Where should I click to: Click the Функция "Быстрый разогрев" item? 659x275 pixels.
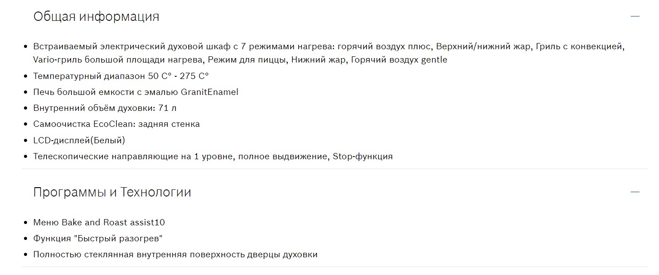point(98,238)
